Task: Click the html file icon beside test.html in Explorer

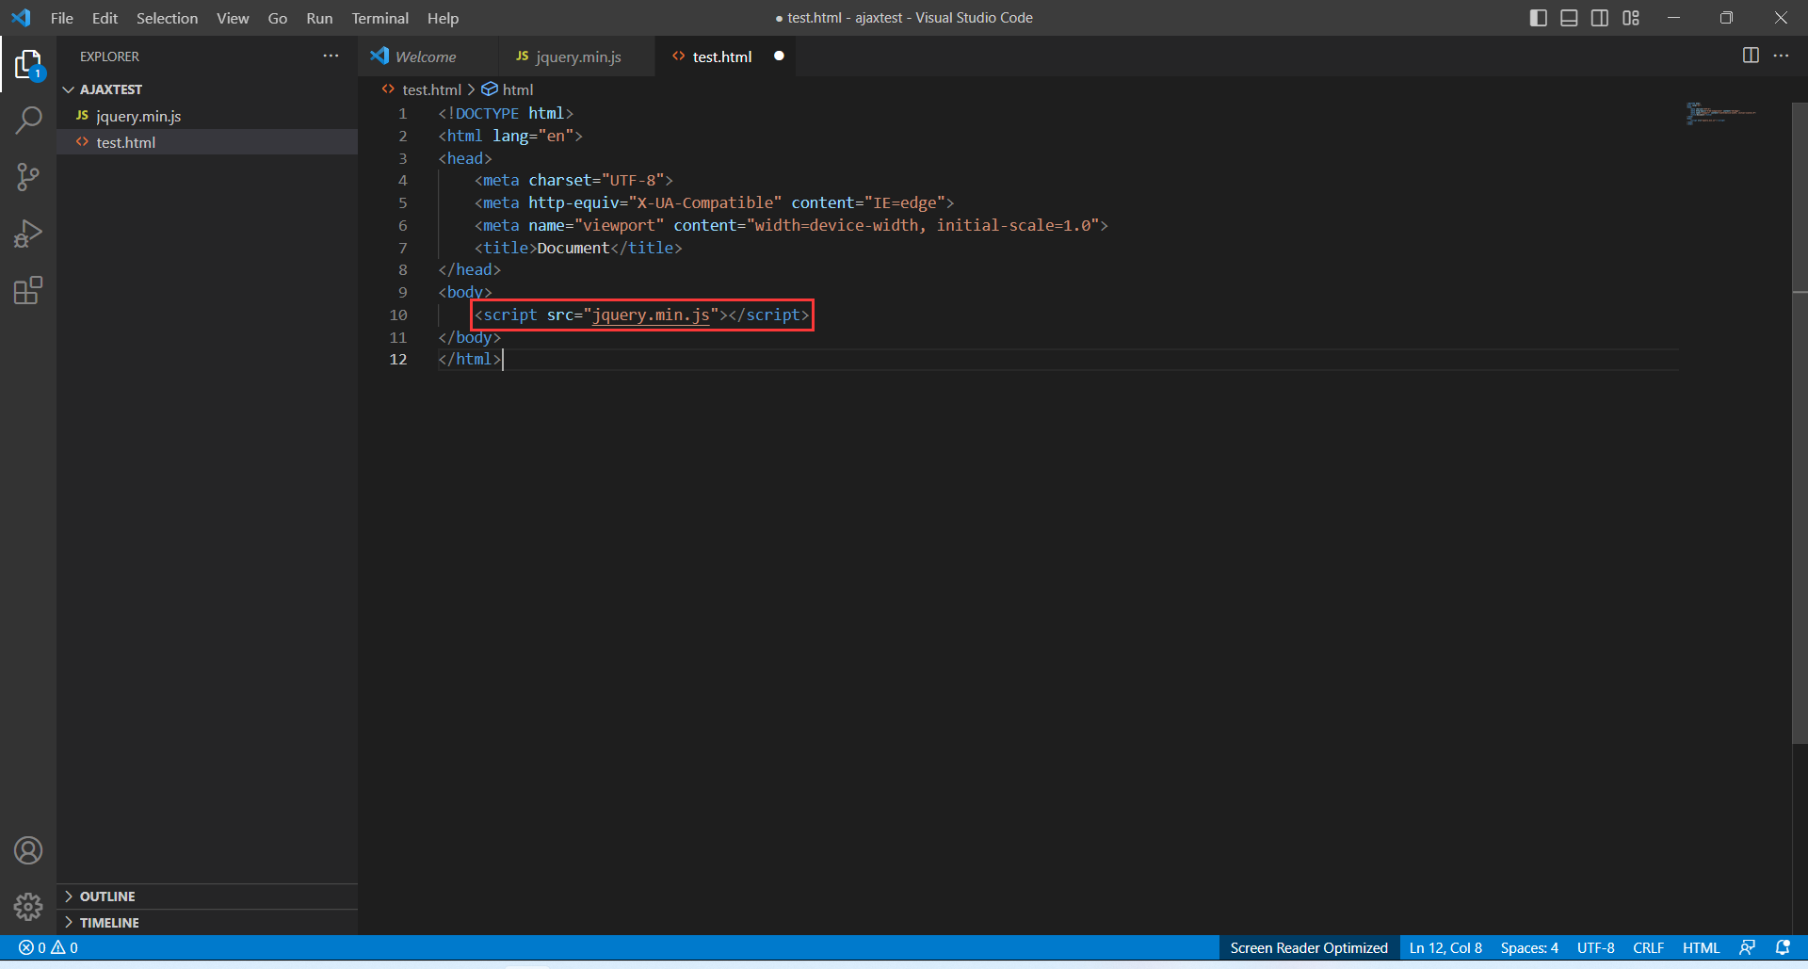Action: pyautogui.click(x=82, y=142)
